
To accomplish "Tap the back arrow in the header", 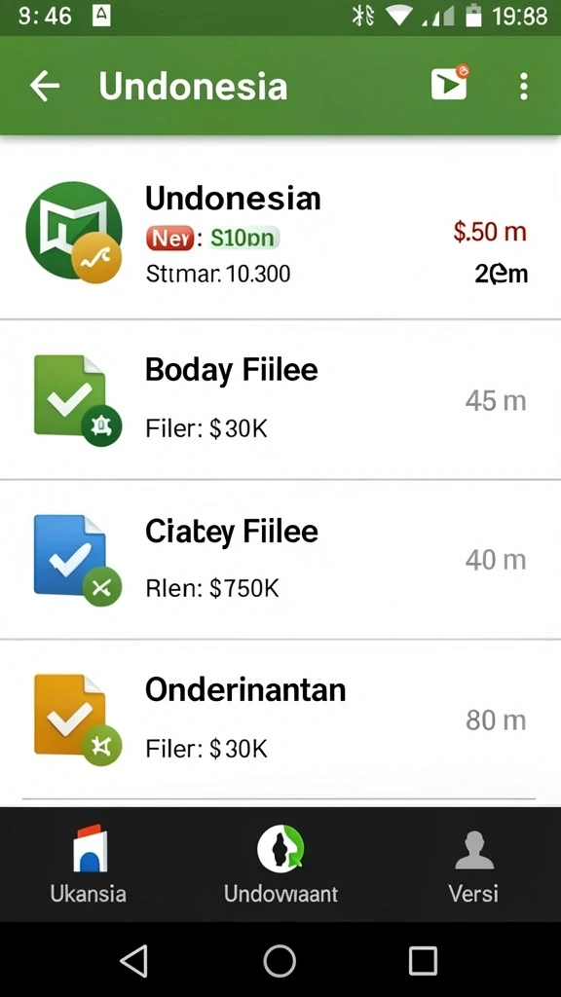I will click(45, 86).
